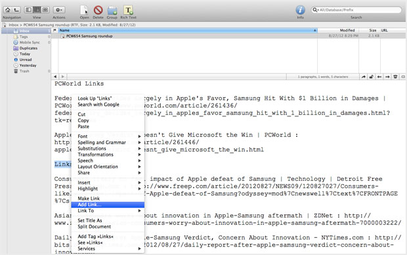The width and height of the screenshot is (407, 255).
Task: Click the red Delete icon
Action: [98, 10]
